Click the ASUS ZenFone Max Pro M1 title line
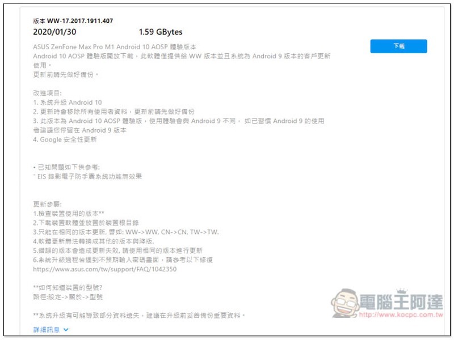Screen dimensions: 454x340 point(115,47)
